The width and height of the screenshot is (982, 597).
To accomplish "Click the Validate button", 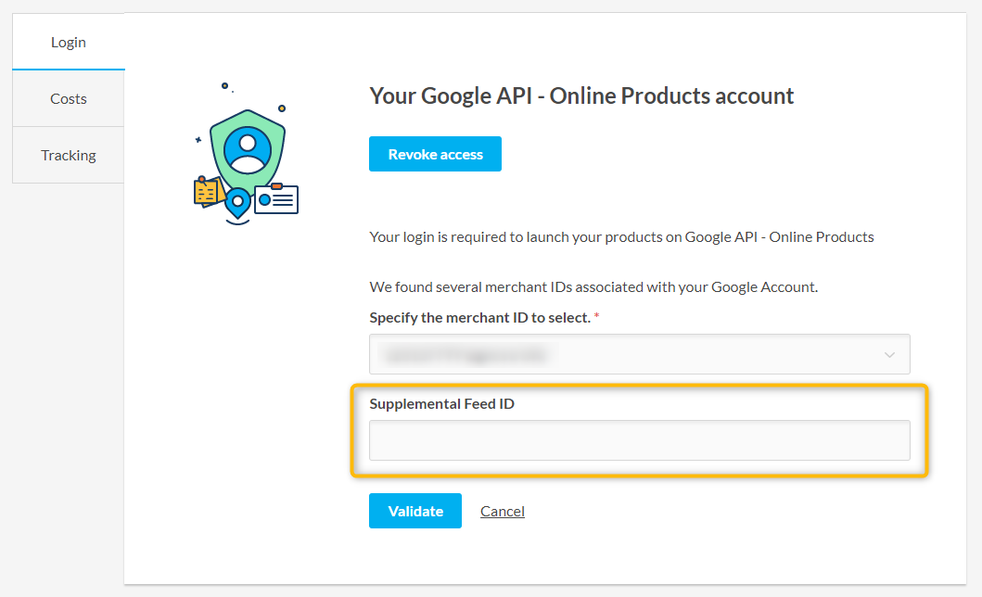I will [415, 511].
